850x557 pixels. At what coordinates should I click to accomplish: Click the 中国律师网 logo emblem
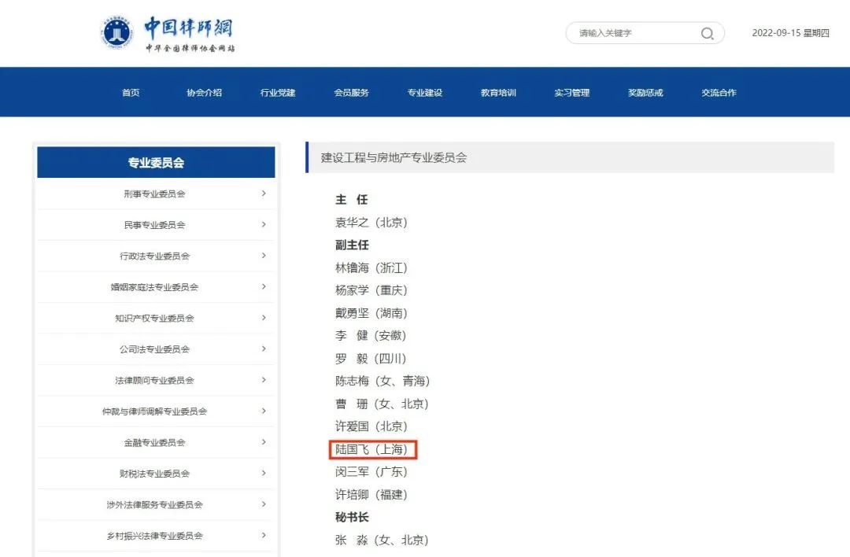point(118,32)
